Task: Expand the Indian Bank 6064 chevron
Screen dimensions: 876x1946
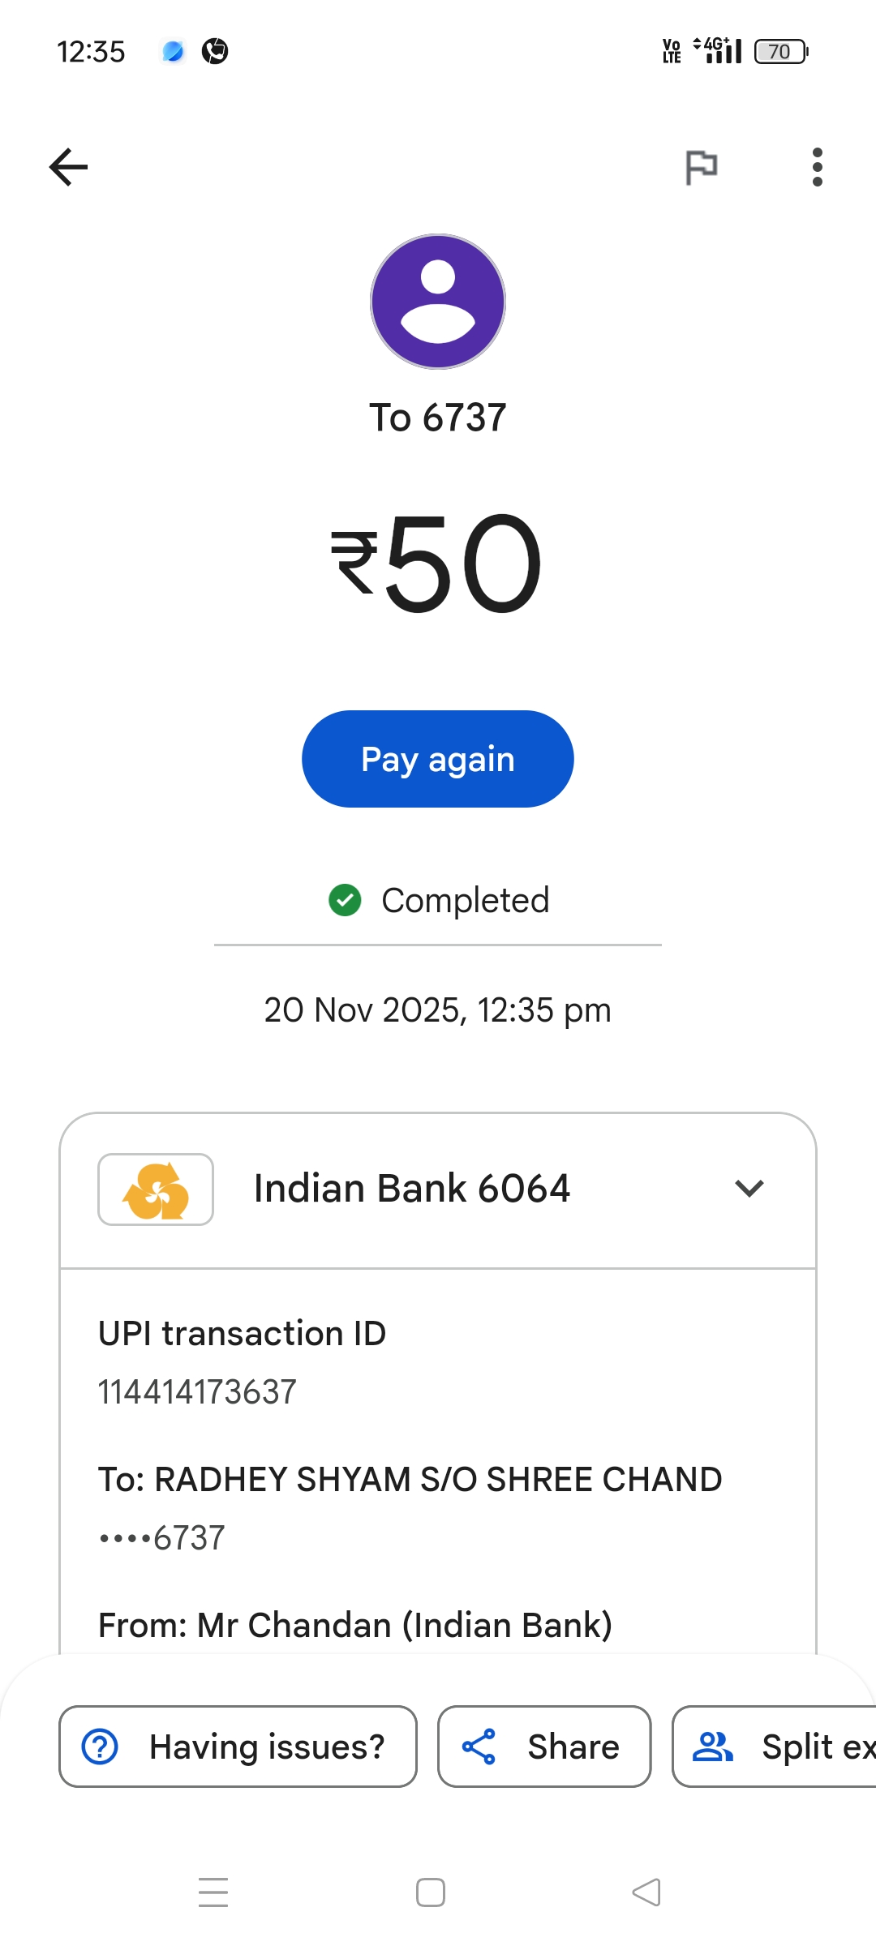Action: point(749,1189)
